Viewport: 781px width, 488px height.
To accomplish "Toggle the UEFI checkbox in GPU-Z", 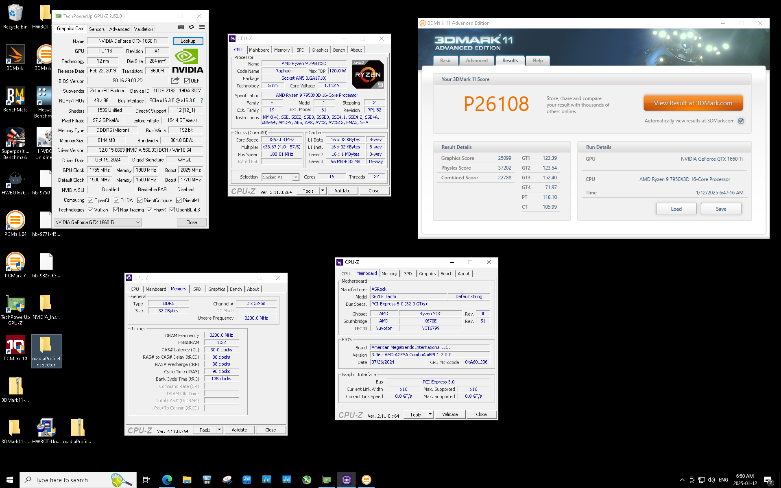I will tap(187, 81).
